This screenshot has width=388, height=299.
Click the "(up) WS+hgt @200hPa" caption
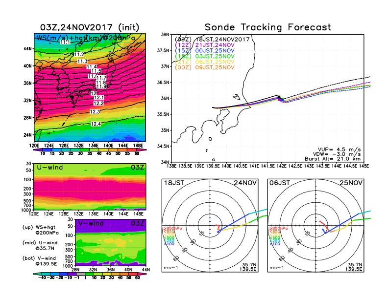click(x=41, y=230)
